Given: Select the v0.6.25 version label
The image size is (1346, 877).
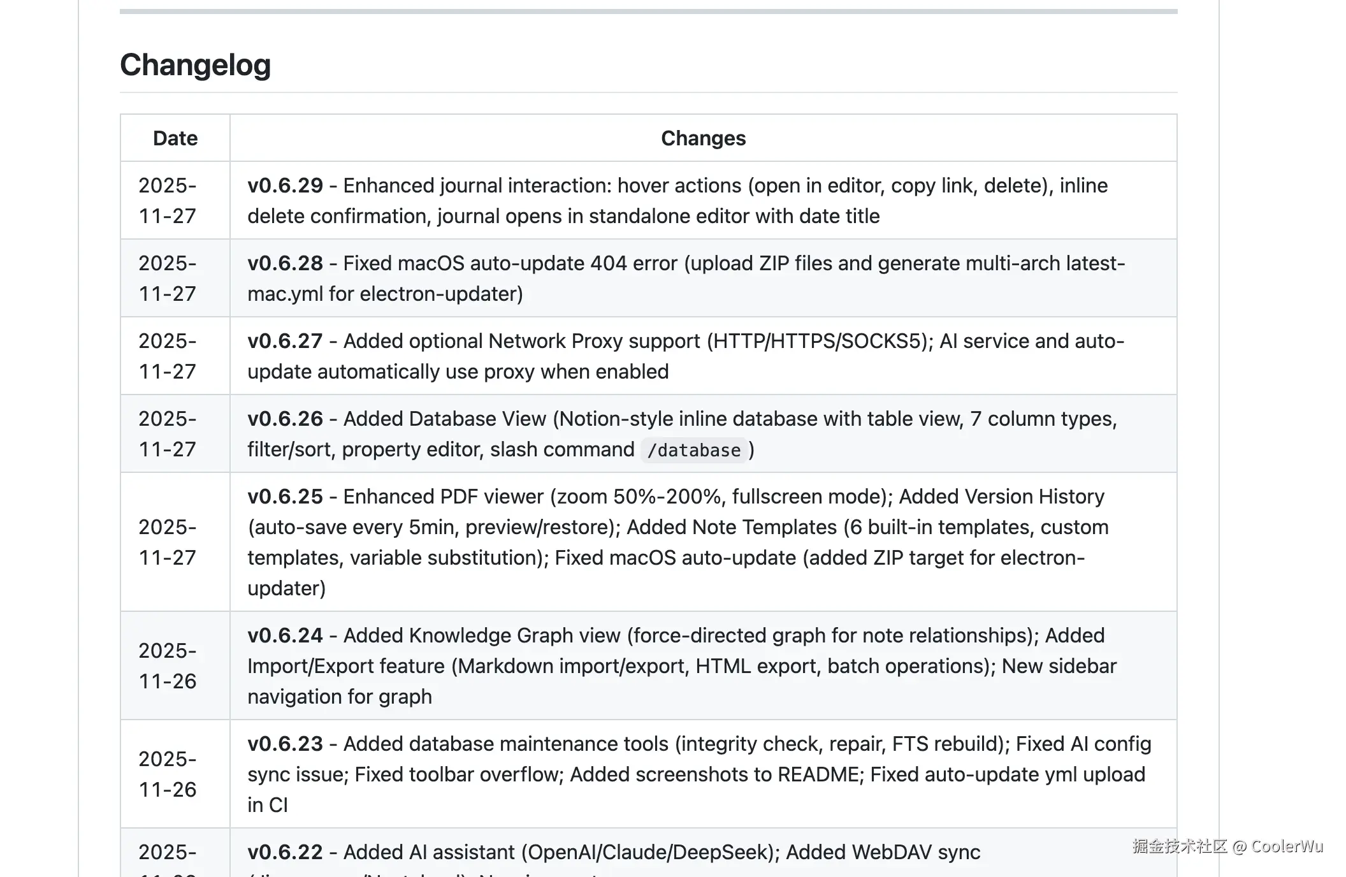Looking at the screenshot, I should pos(285,496).
